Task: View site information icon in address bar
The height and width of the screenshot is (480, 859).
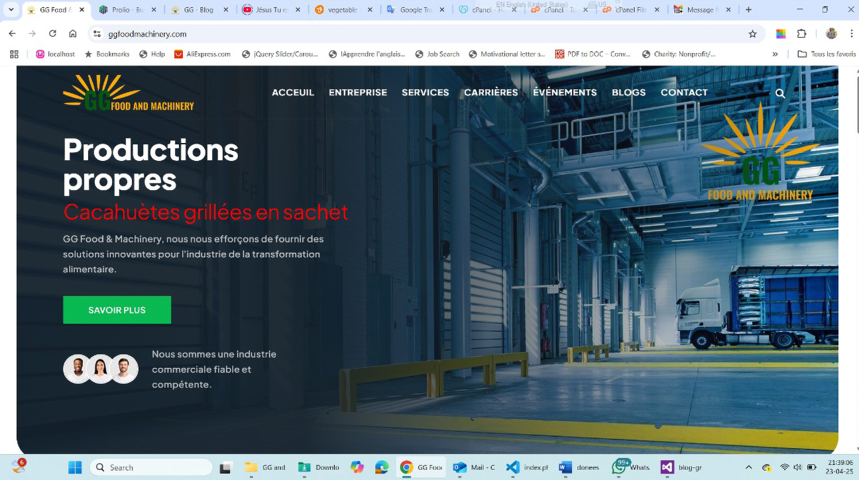Action: (97, 34)
